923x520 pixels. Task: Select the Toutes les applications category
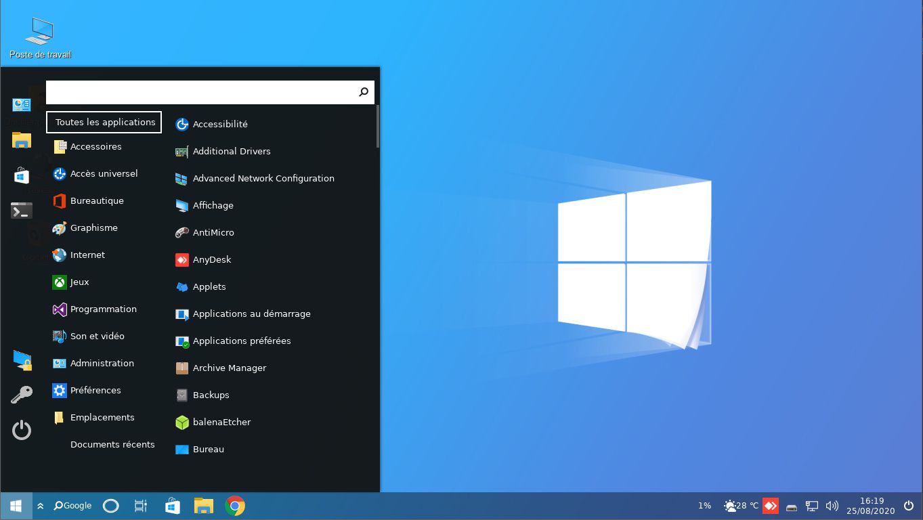[x=104, y=122]
